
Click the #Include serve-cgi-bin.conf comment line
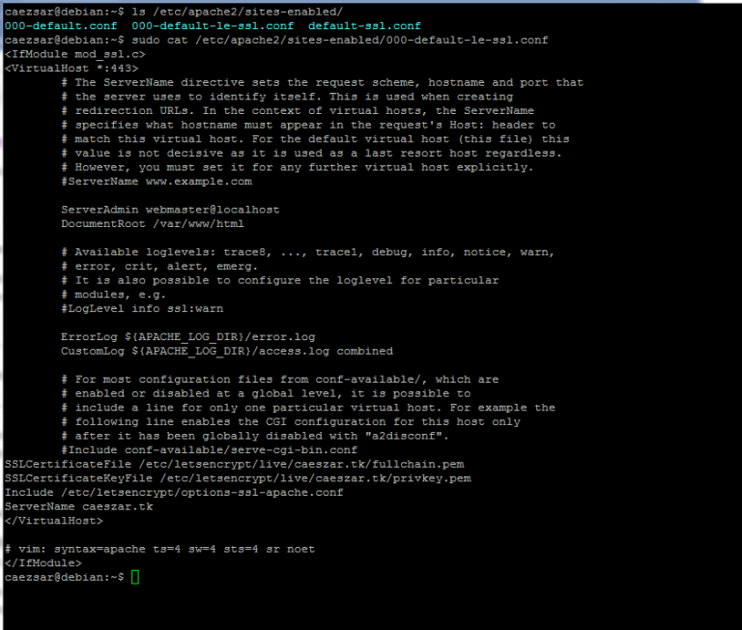pyautogui.click(x=209, y=449)
